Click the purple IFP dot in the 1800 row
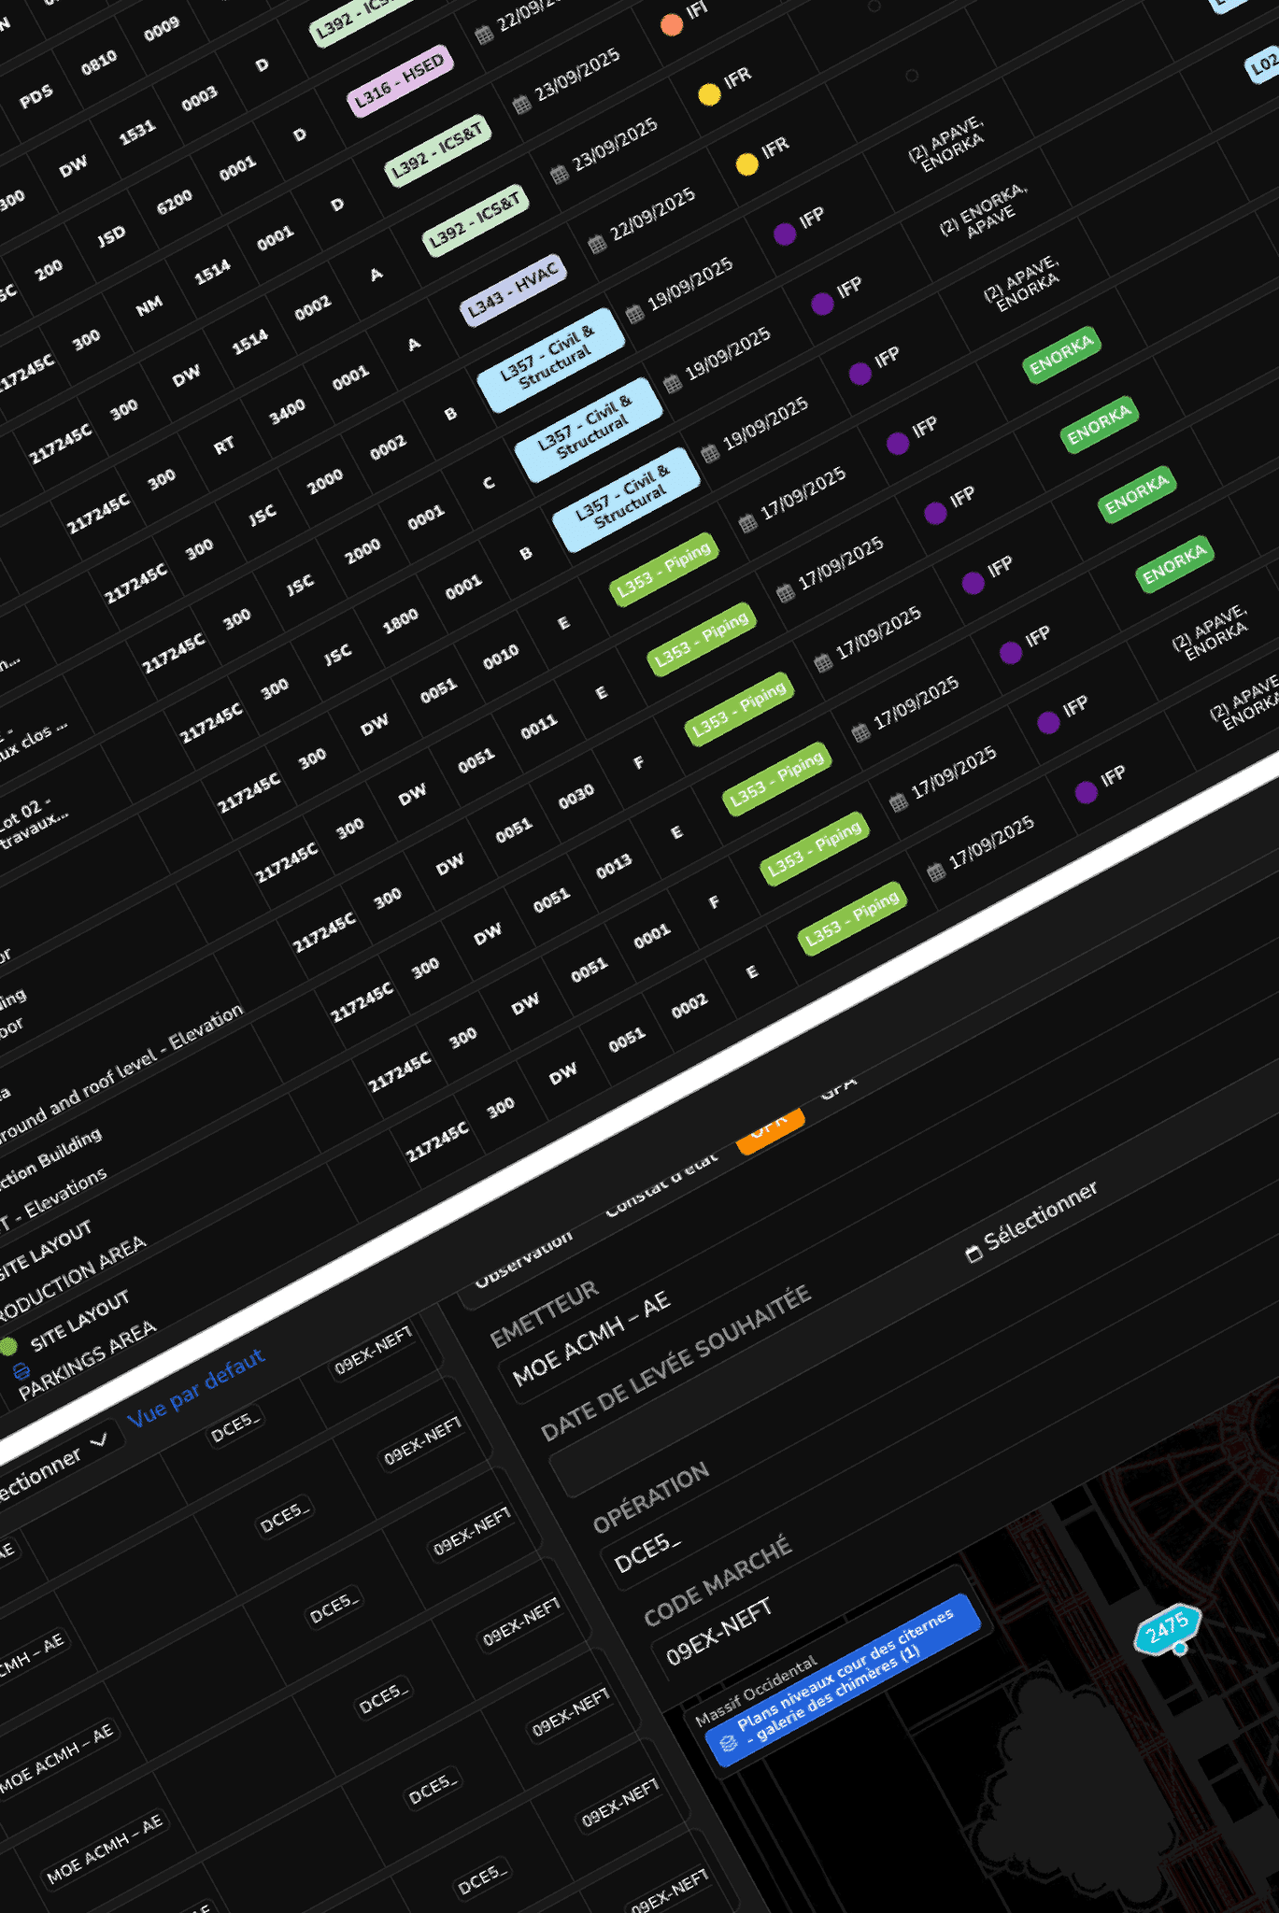The image size is (1279, 1913). pyautogui.click(x=860, y=374)
